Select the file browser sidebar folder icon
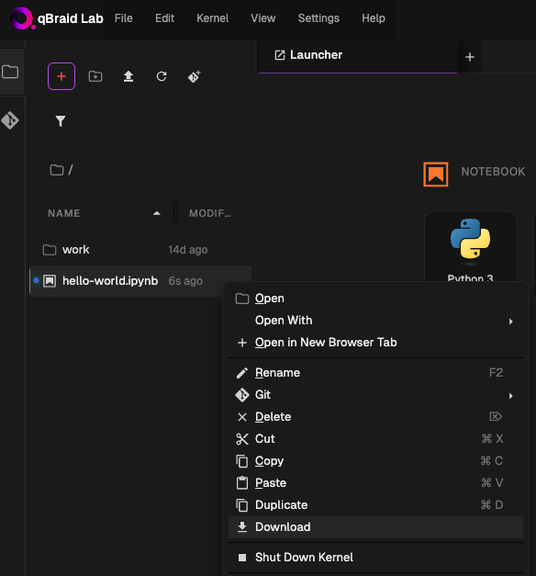The image size is (536, 576). pos(10,72)
